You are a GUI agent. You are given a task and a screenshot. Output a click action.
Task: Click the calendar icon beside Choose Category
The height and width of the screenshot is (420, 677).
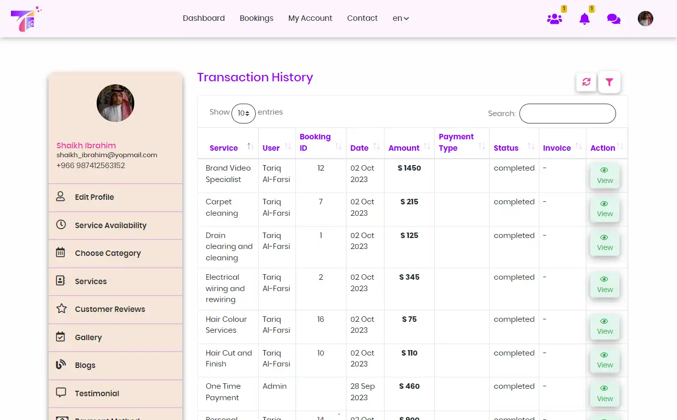(60, 252)
